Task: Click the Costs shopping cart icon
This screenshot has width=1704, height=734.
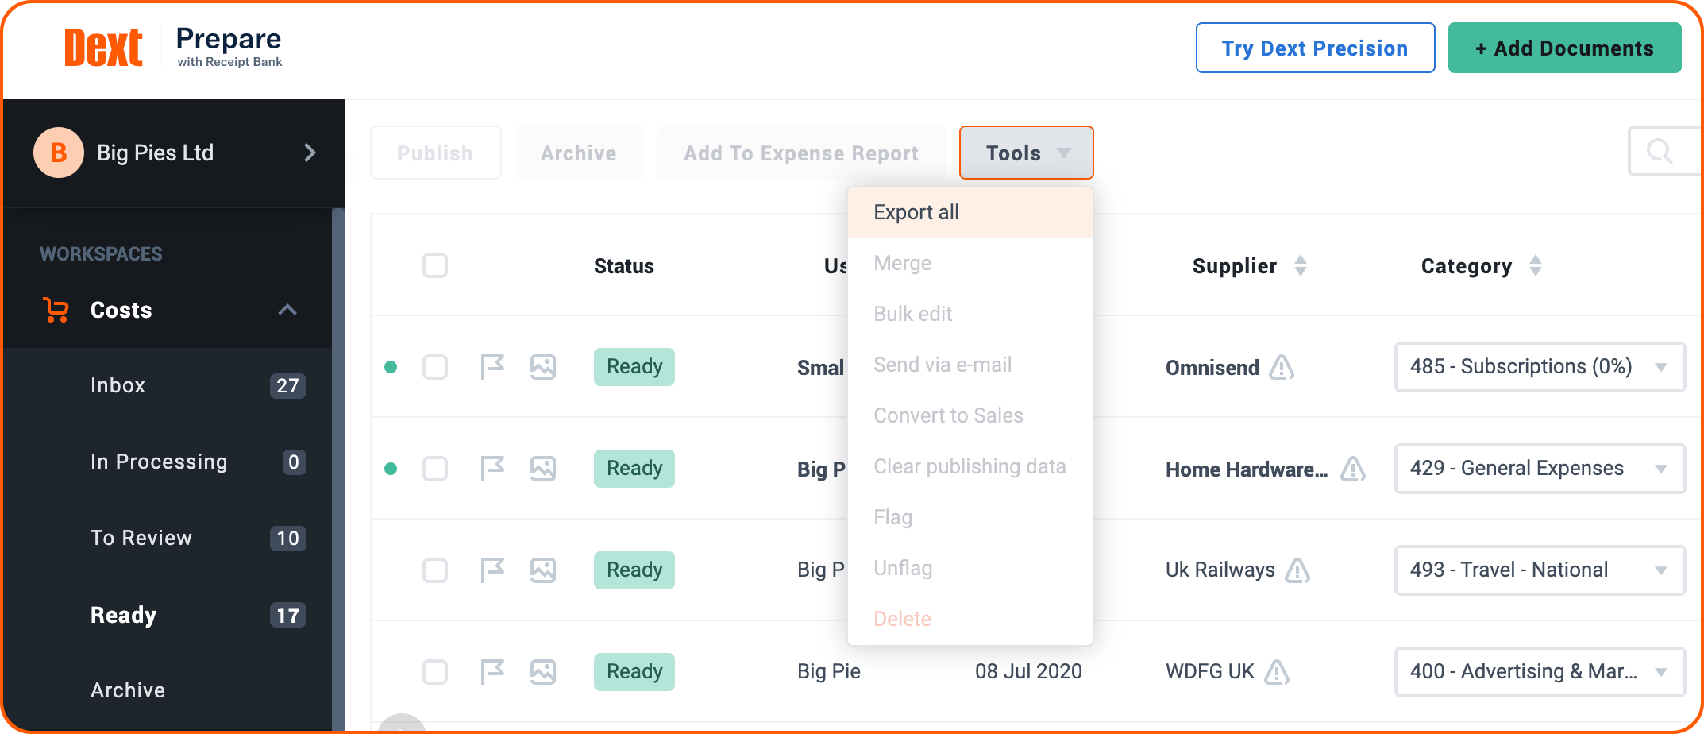Action: [x=56, y=310]
